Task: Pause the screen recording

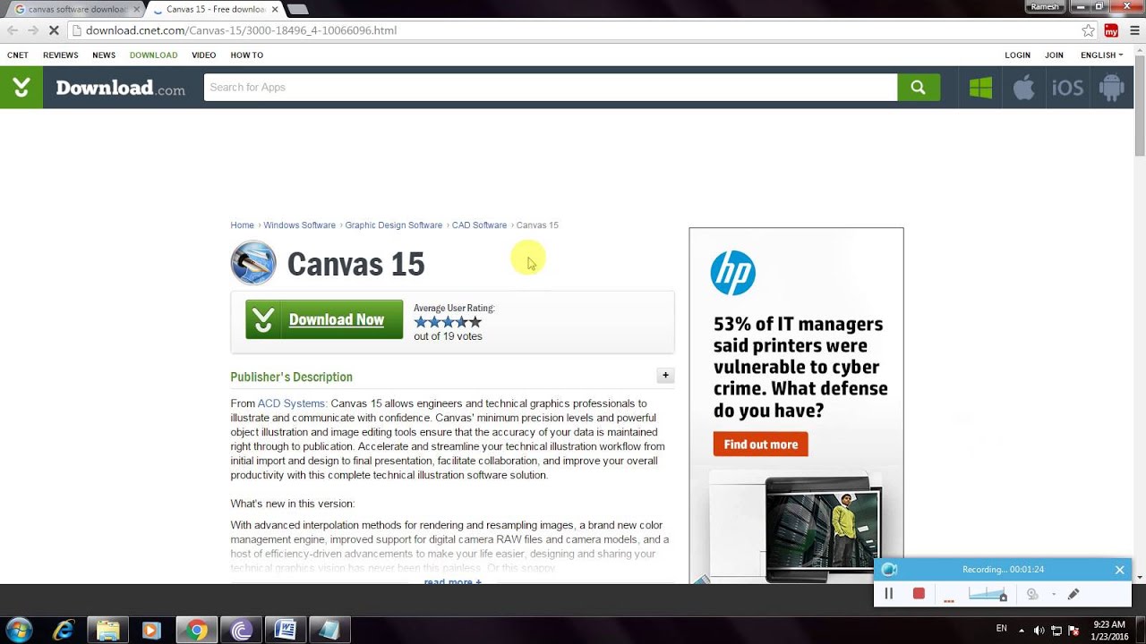Action: (x=889, y=593)
